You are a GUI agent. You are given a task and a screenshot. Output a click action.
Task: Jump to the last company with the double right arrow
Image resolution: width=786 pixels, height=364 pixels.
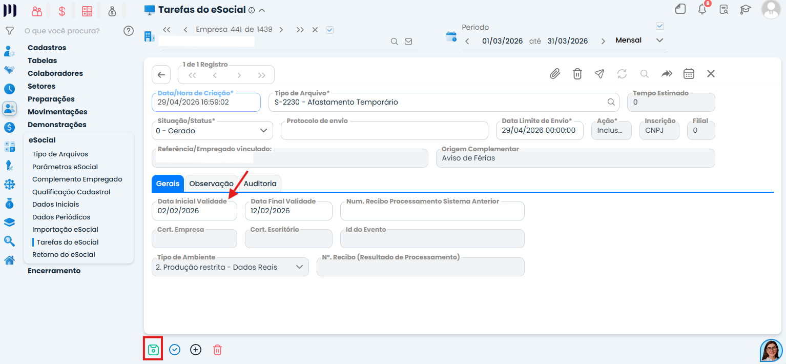point(300,30)
